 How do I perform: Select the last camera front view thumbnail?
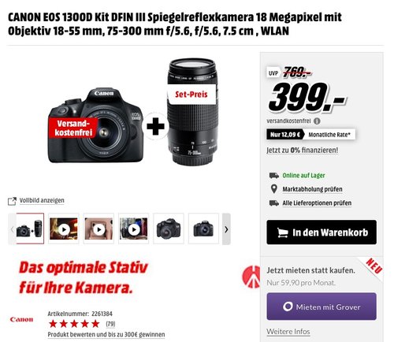[x=203, y=229]
